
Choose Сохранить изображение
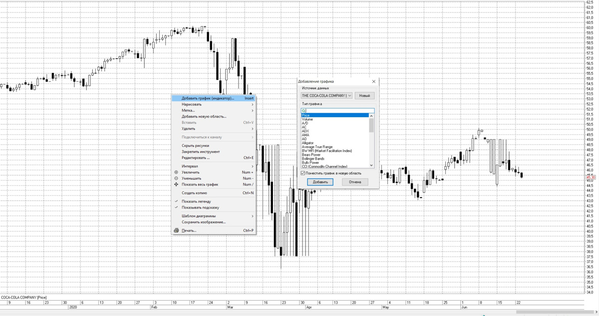click(x=214, y=222)
